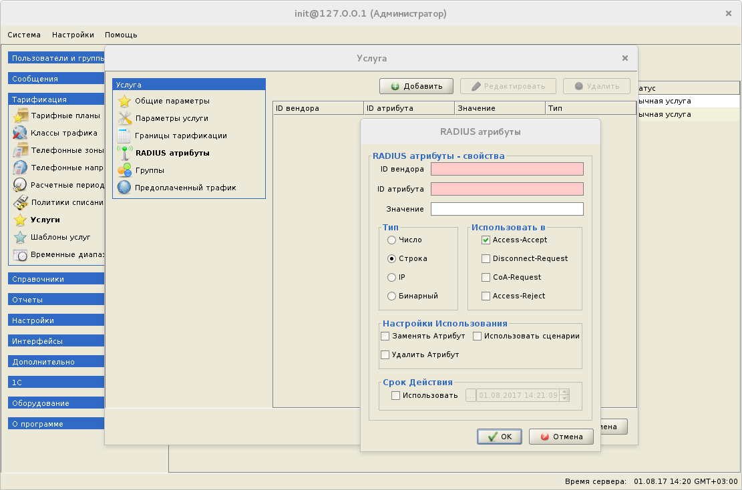Click the Шаблоны услуг star icon
The height and width of the screenshot is (490, 742).
click(21, 237)
